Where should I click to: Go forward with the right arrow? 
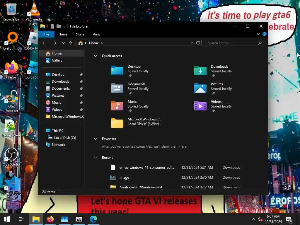[x=54, y=43]
